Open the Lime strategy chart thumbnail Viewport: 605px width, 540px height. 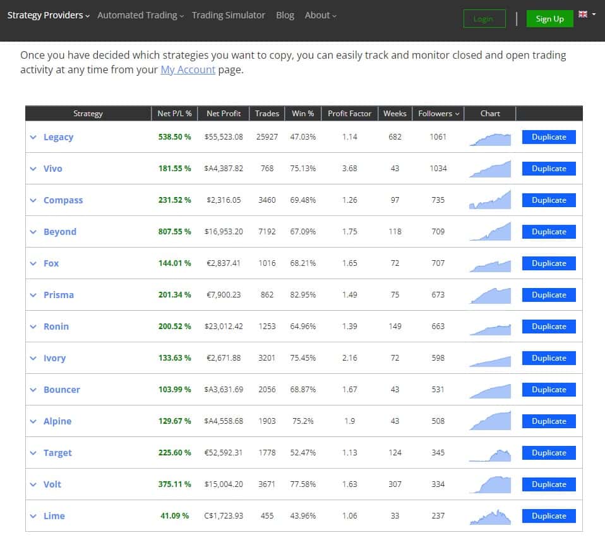[490, 517]
